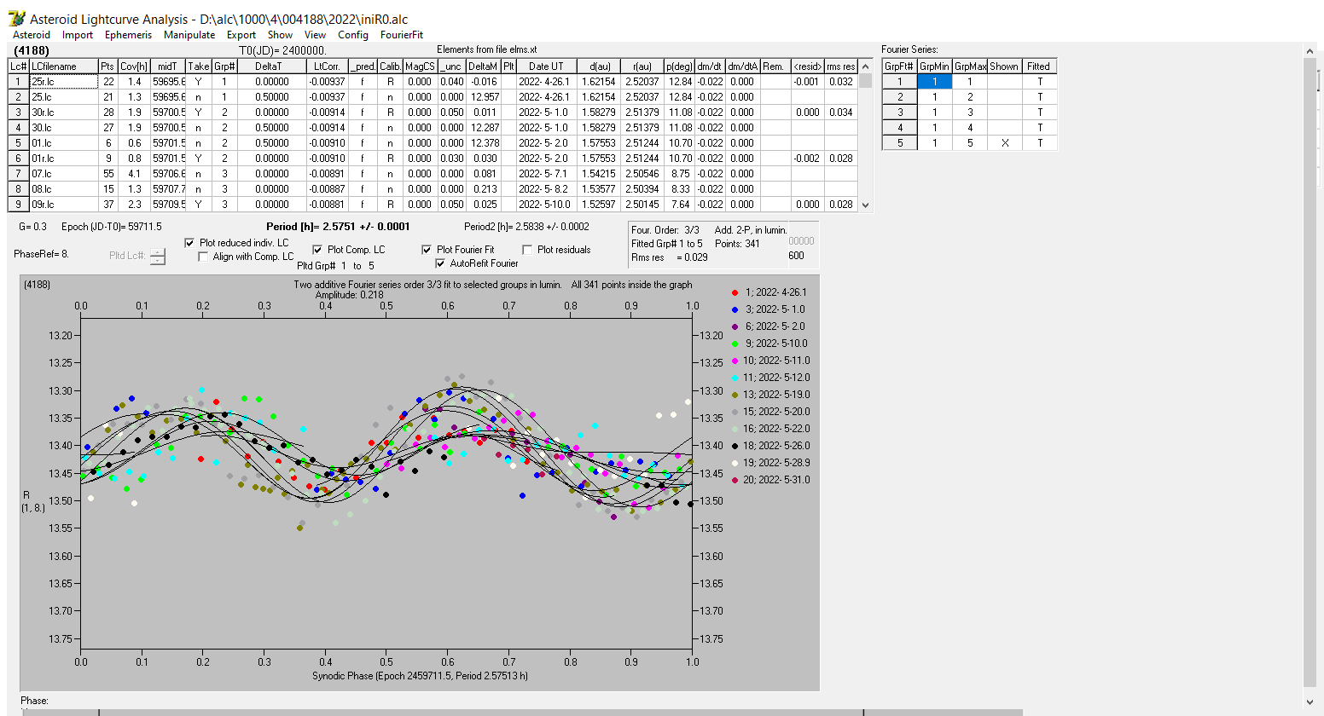
Task: Click the GrpMin header in Fourier Series
Action: (x=934, y=66)
